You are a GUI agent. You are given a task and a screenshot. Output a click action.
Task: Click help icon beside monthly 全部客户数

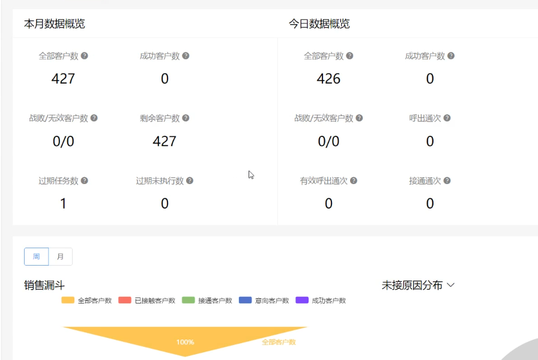pos(85,56)
